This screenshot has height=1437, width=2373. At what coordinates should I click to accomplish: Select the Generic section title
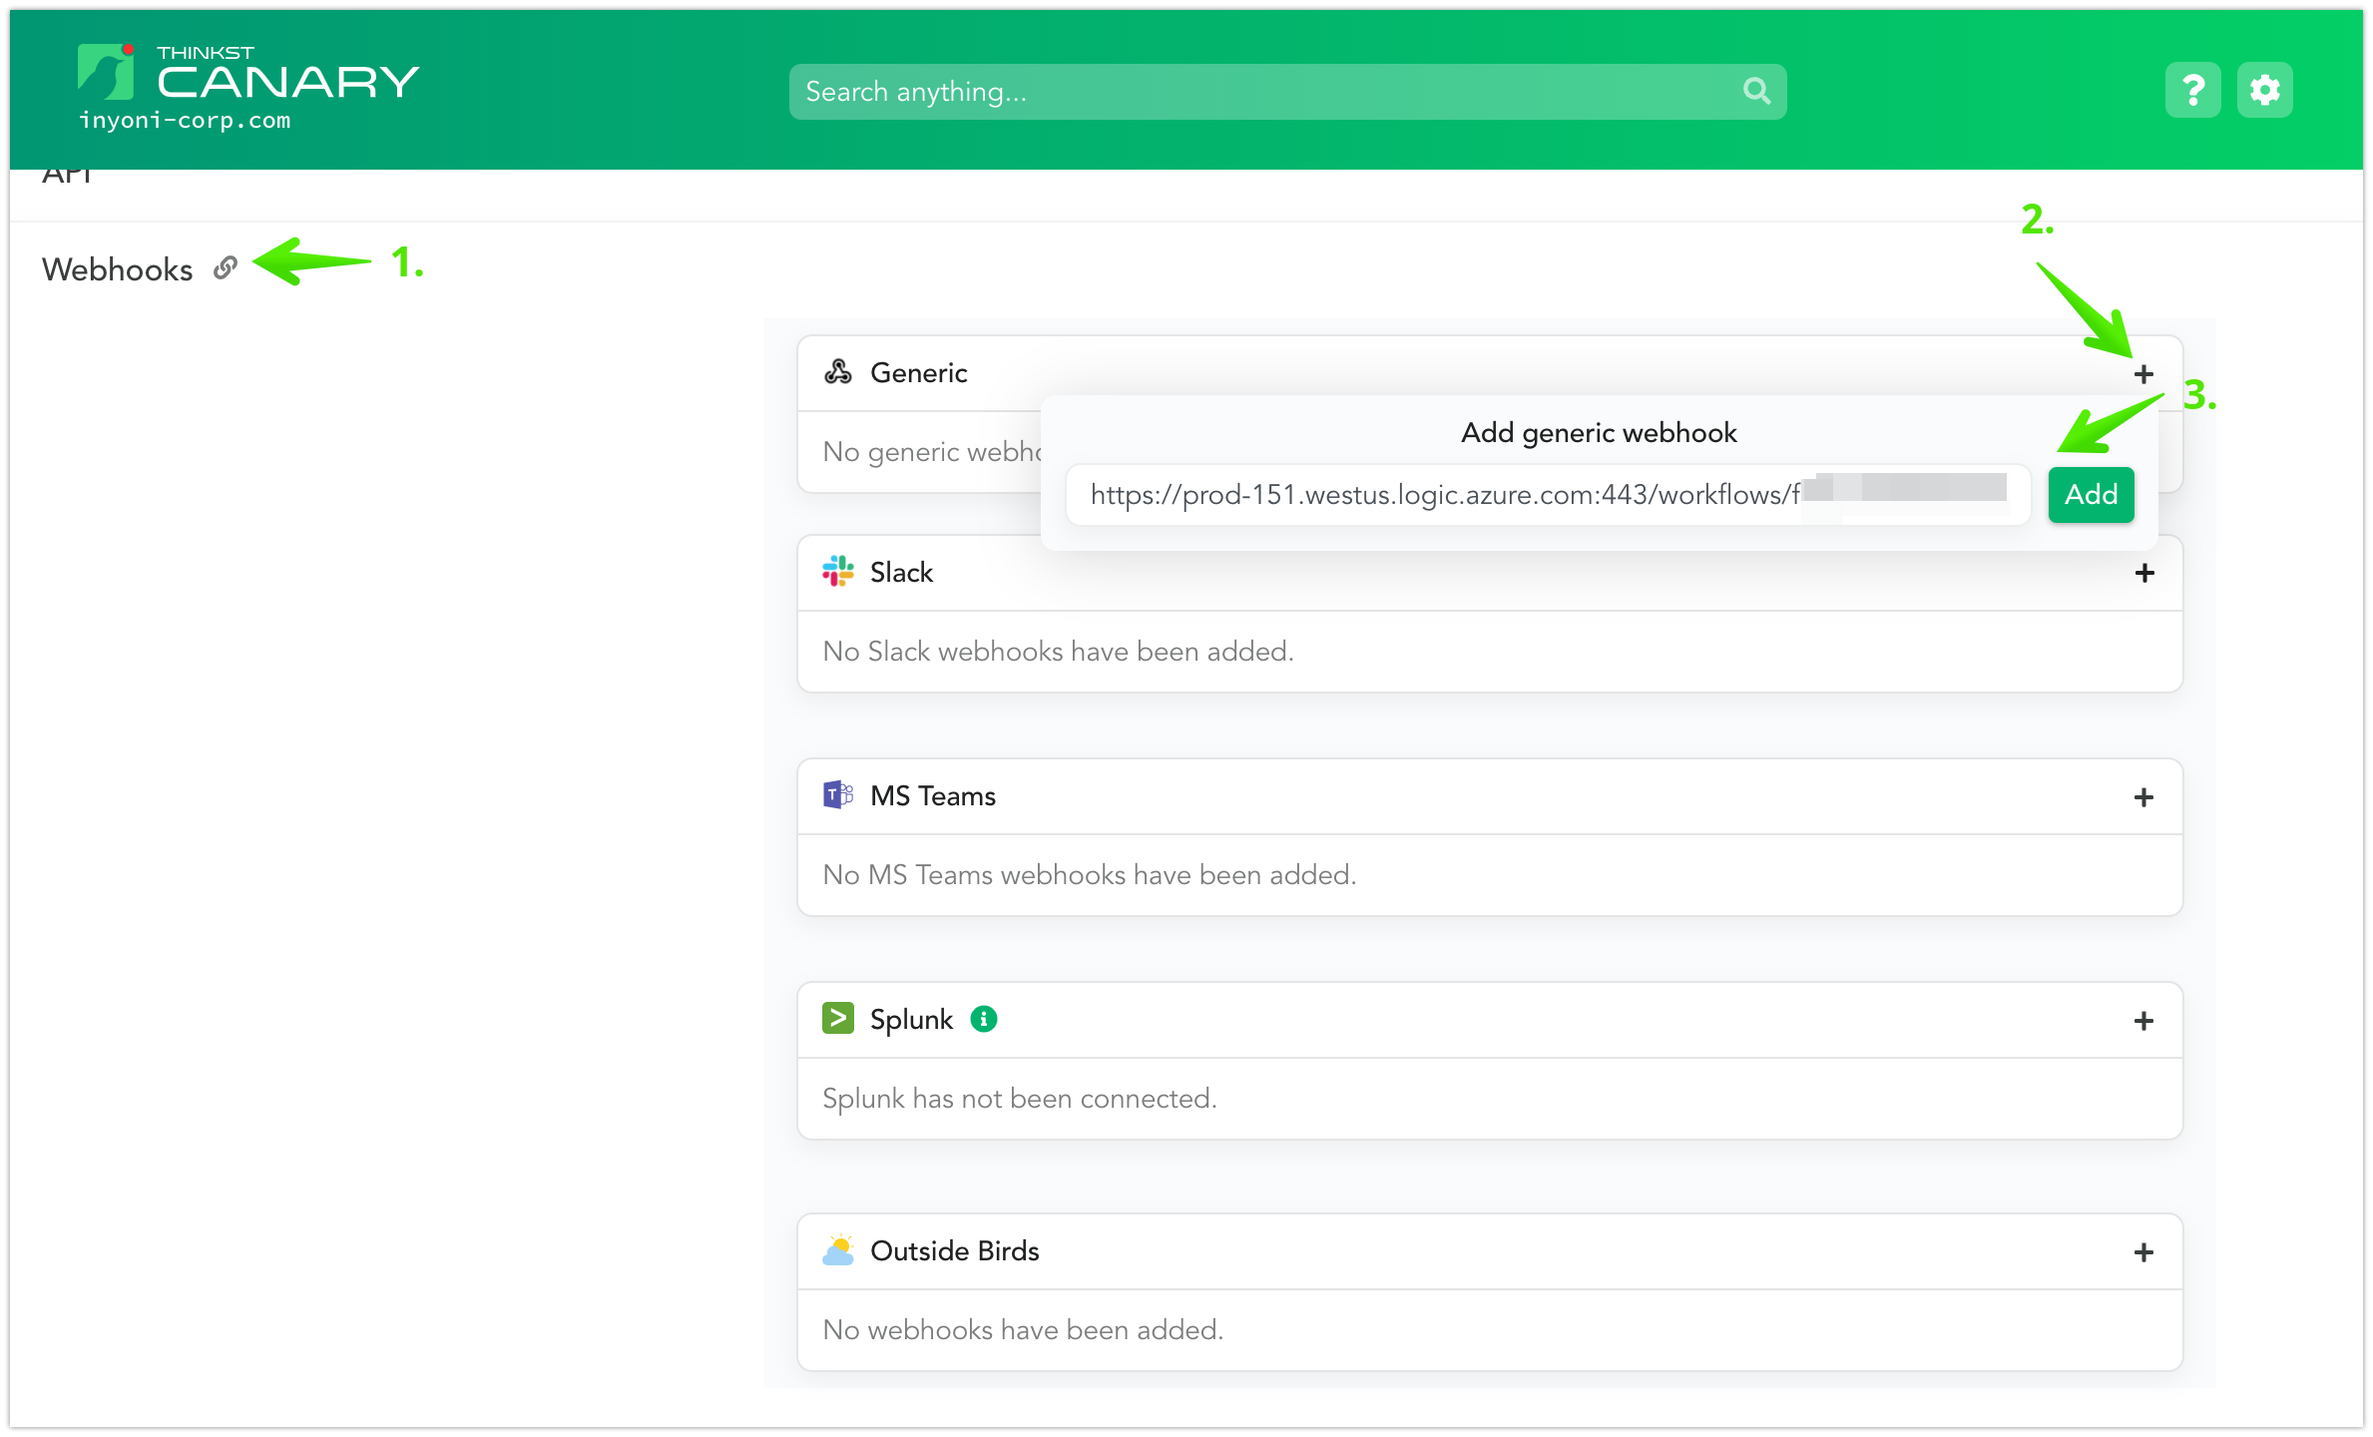point(919,372)
